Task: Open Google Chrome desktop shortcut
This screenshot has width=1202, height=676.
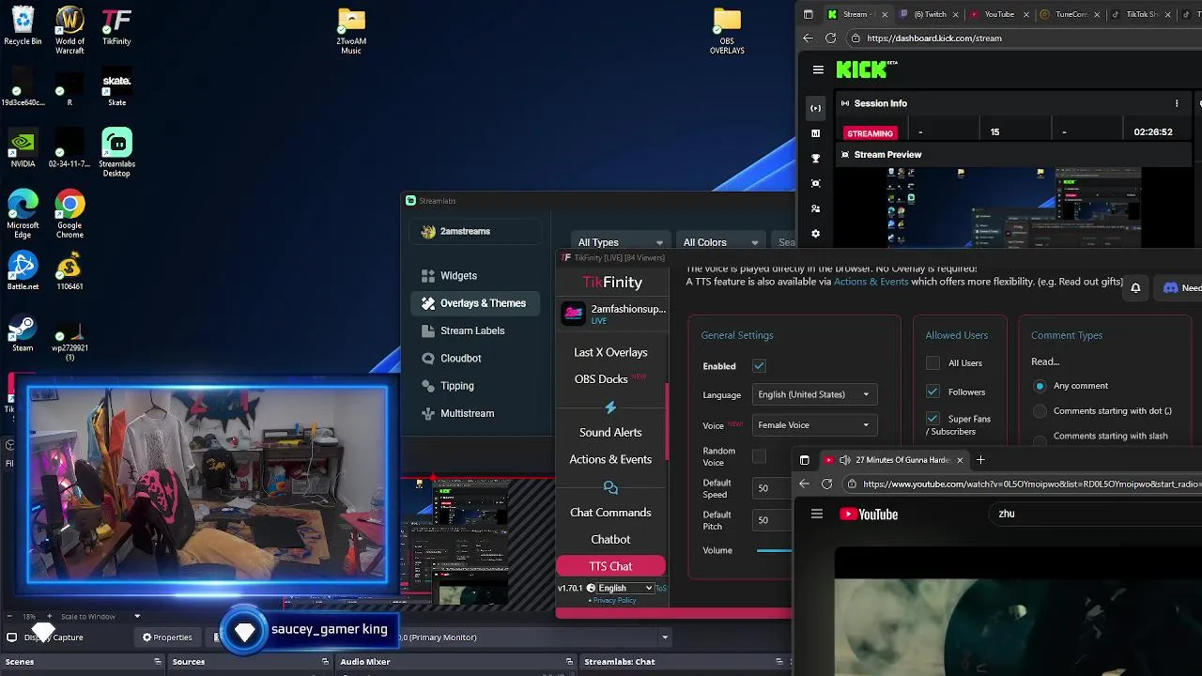Action: tap(69, 214)
